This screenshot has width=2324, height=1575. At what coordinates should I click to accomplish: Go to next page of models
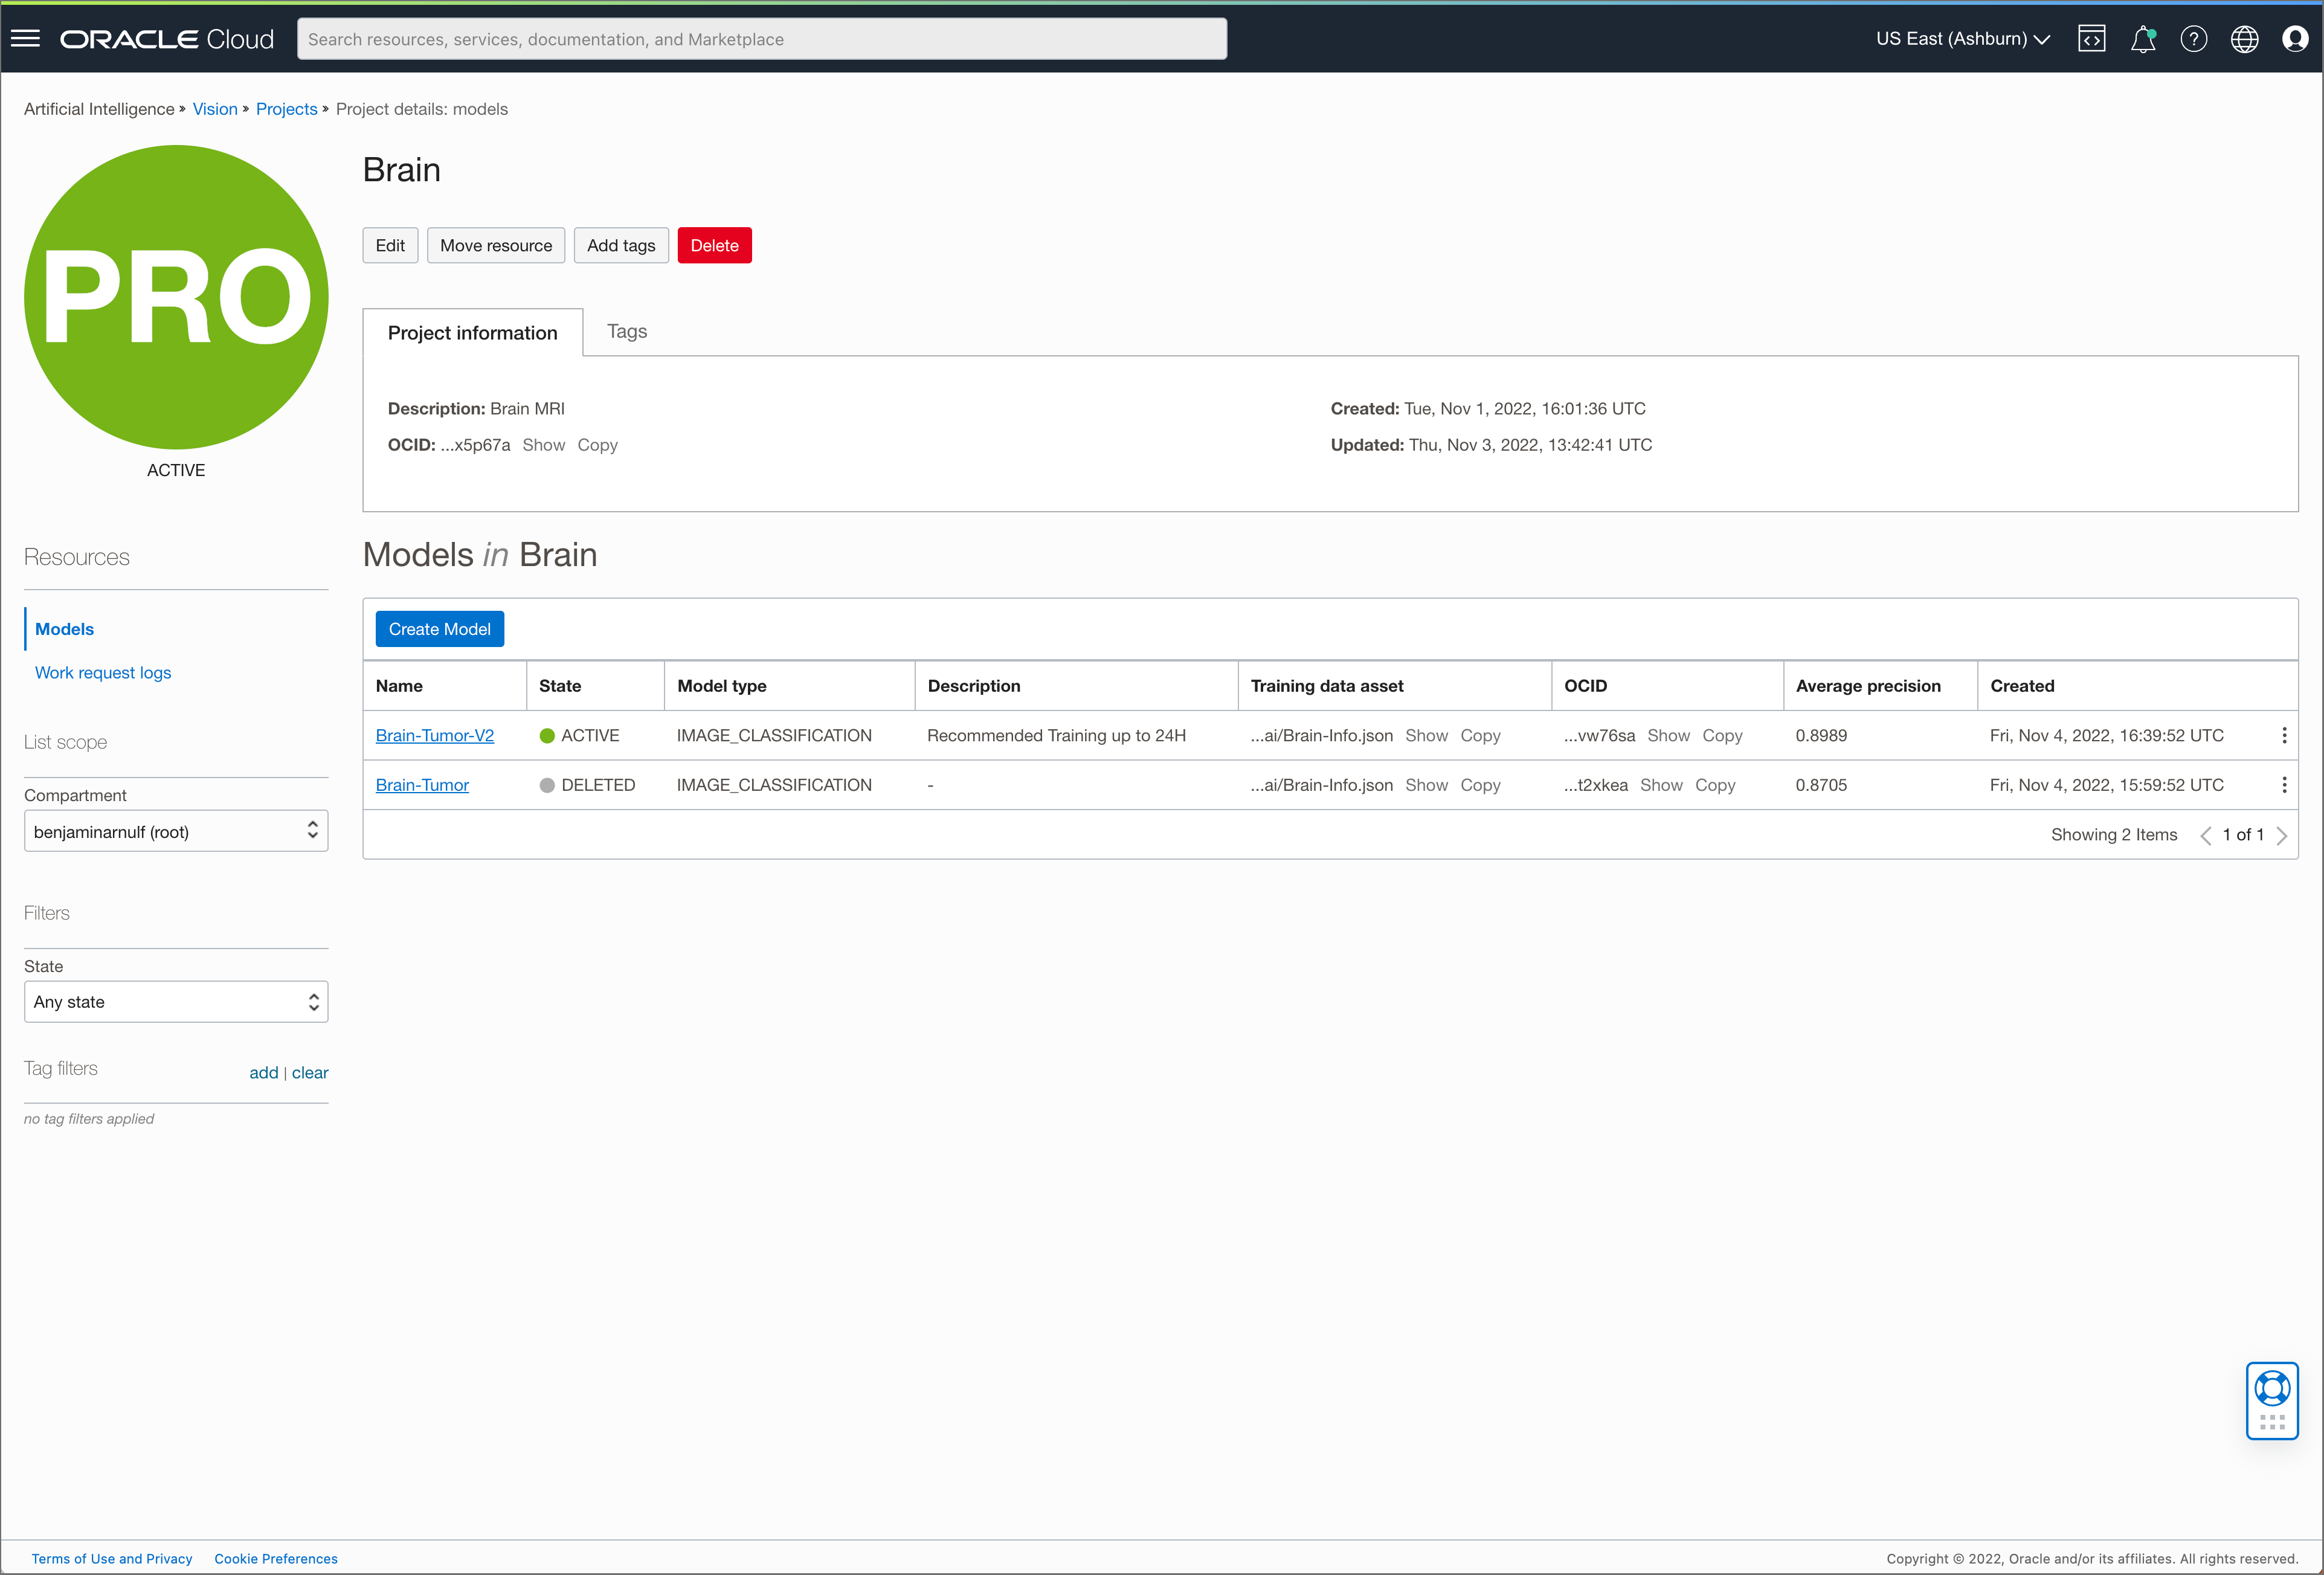pyautogui.click(x=2282, y=835)
